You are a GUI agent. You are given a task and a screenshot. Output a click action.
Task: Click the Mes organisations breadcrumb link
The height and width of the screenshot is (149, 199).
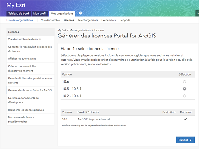(80, 30)
